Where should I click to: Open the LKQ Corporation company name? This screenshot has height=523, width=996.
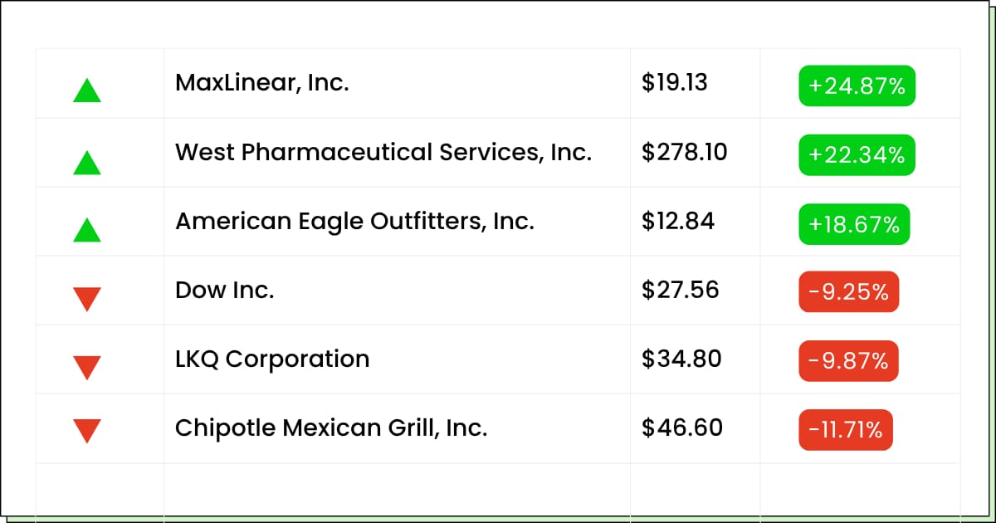click(272, 359)
